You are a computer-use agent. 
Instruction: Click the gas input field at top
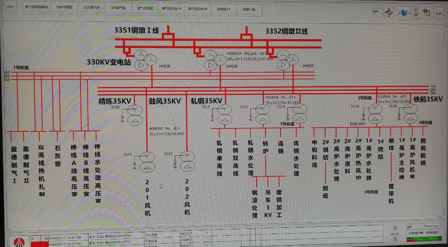click(378, 11)
